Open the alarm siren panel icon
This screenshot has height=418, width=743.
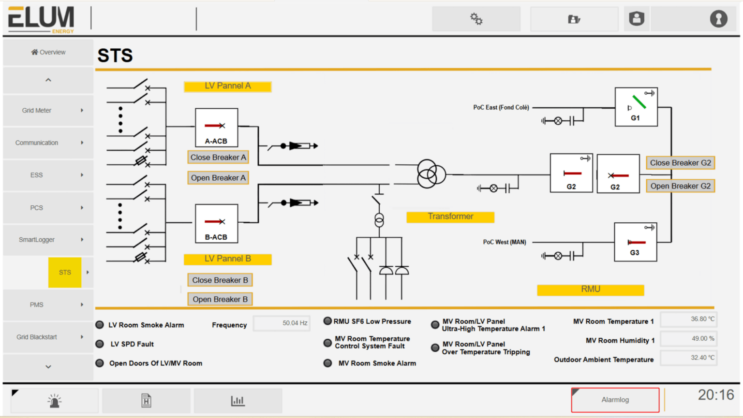tap(54, 400)
